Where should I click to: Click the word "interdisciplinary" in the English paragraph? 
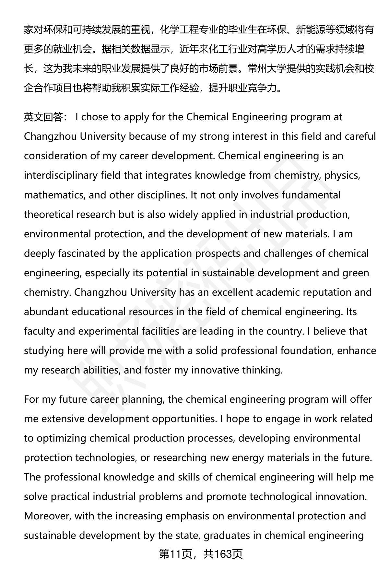(61, 175)
